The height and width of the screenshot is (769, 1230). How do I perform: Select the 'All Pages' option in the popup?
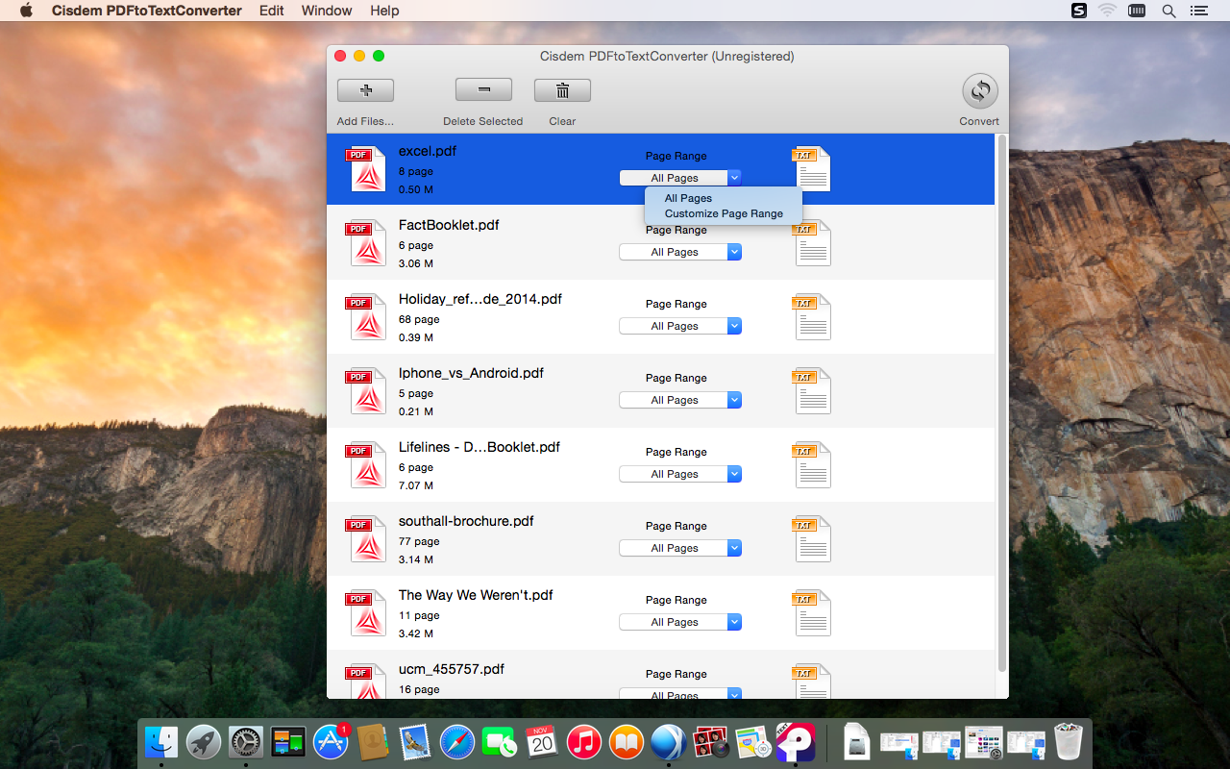coord(688,198)
